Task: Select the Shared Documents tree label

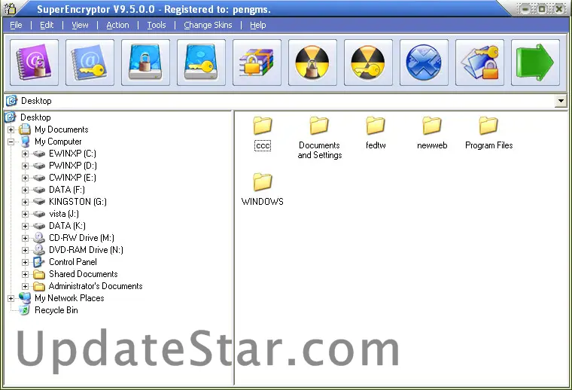Action: pos(84,274)
